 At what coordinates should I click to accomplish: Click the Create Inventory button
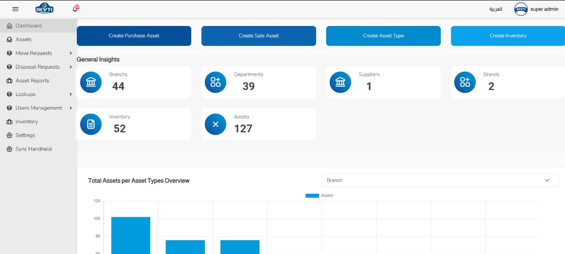click(508, 36)
